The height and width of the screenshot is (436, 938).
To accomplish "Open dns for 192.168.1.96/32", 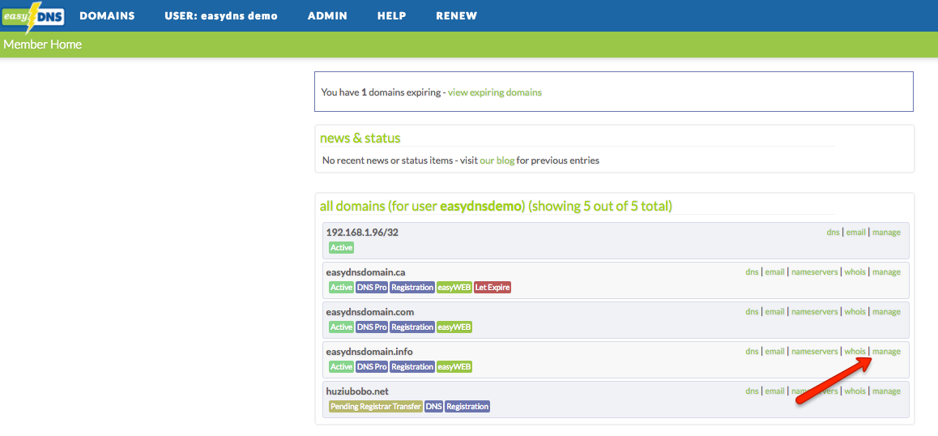I will point(834,233).
